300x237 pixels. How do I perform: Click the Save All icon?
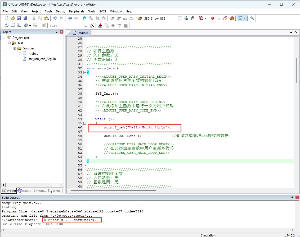[25, 18]
